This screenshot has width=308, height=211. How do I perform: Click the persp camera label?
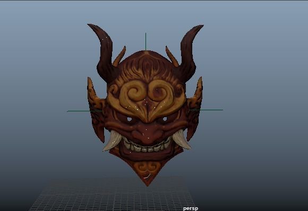pos(191,208)
